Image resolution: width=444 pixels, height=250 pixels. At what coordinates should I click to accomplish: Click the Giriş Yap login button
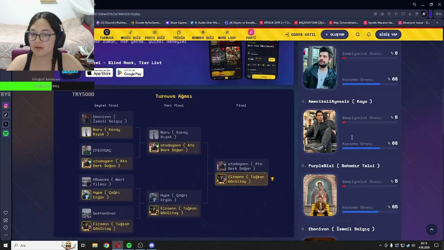point(388,34)
